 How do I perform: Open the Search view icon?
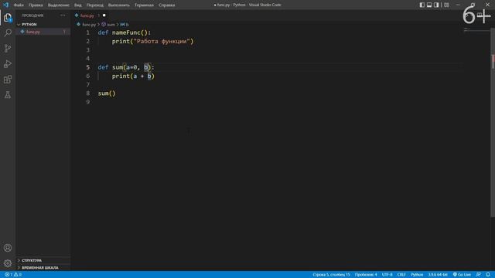tap(8, 32)
